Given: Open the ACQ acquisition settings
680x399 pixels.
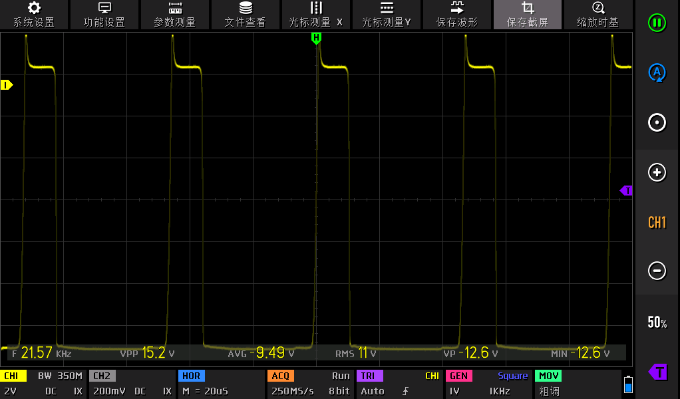Looking at the screenshot, I should click(281, 376).
